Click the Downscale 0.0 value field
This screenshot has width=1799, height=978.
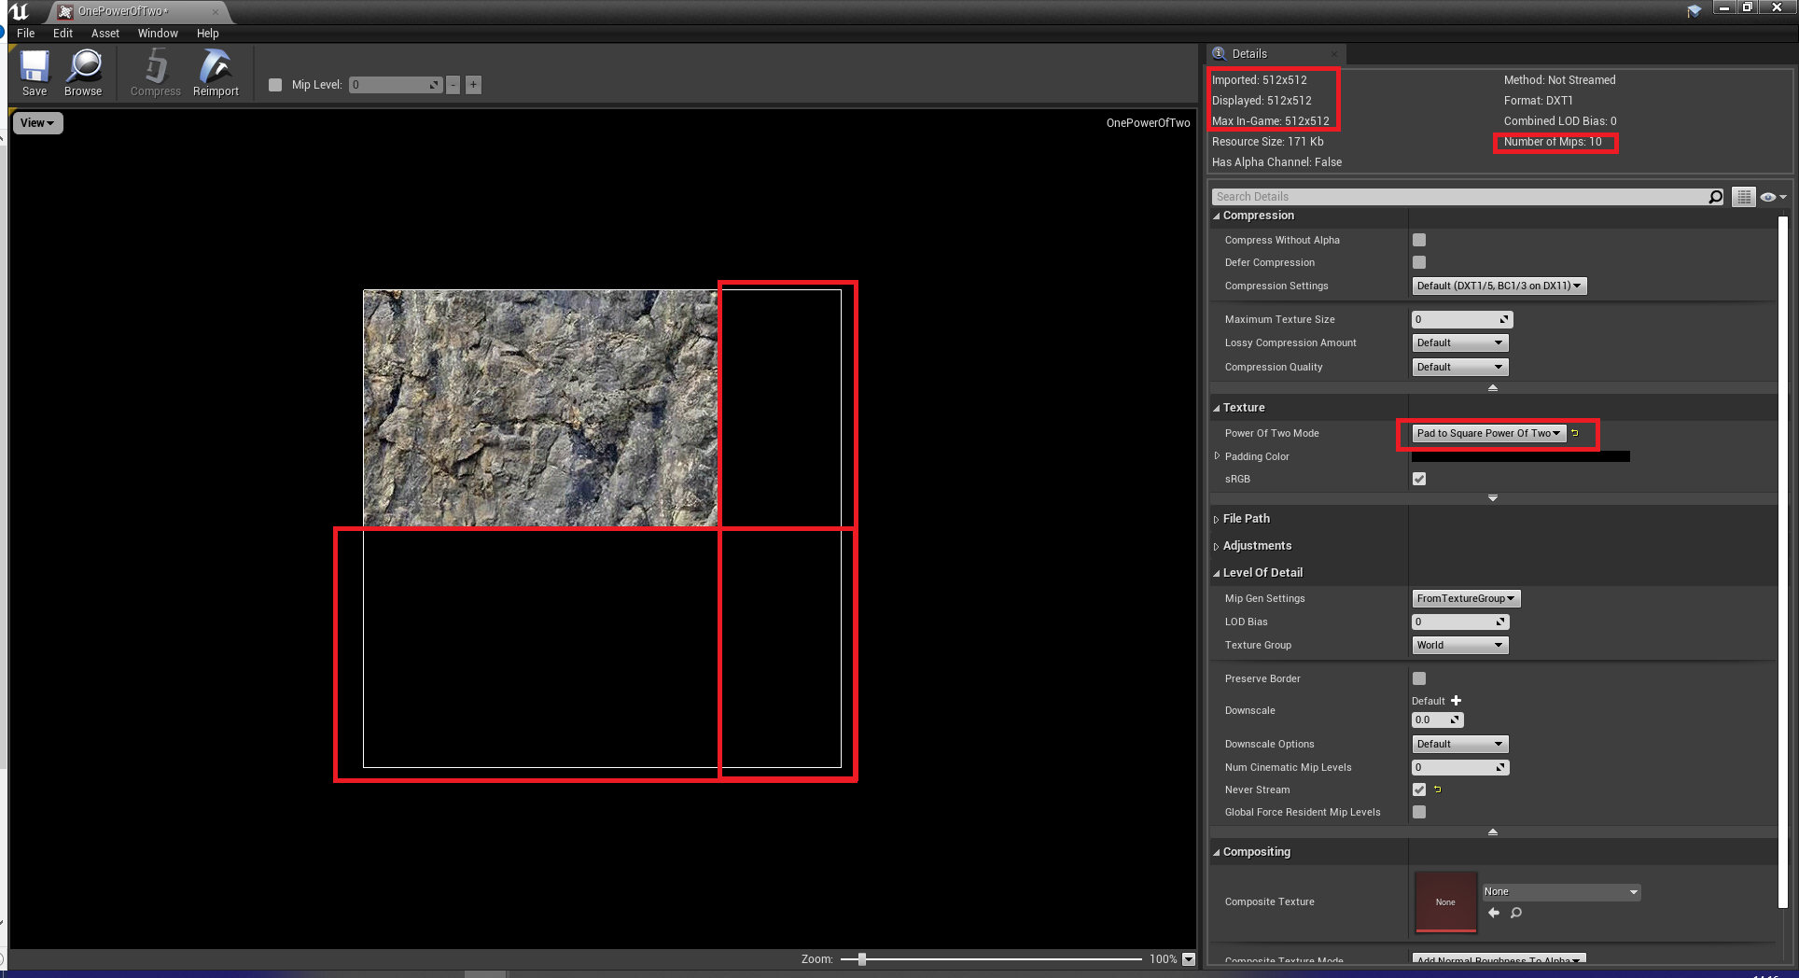point(1437,720)
